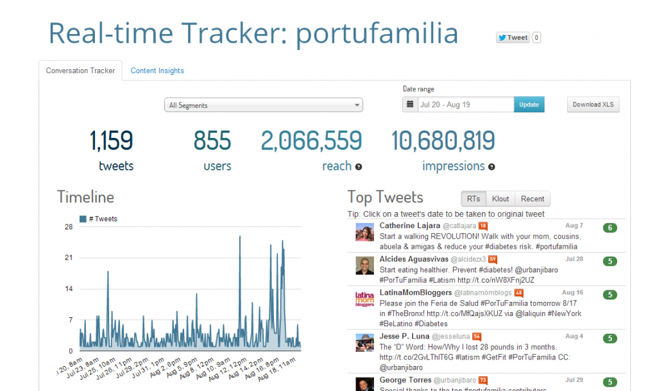Switch to the Content Insights tab
Screen dimensions: 657x391
[x=157, y=71]
